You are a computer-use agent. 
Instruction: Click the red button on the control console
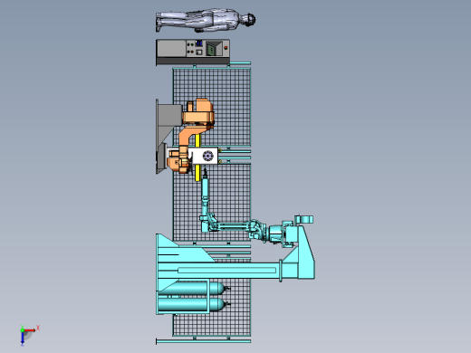point(226,48)
